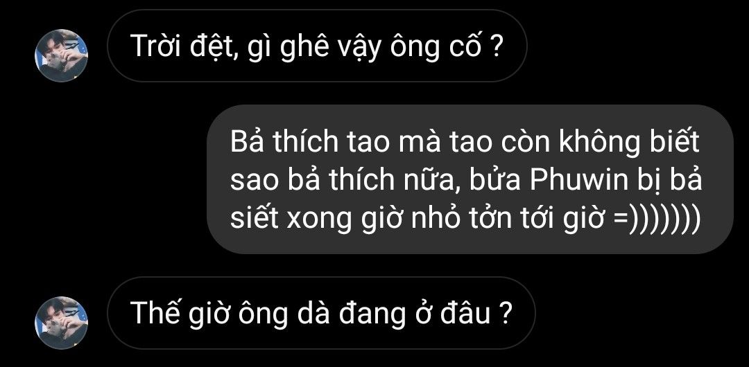Click the words "Bả thích tao" opening the reply
This screenshot has height=367, width=749.
[x=310, y=143]
